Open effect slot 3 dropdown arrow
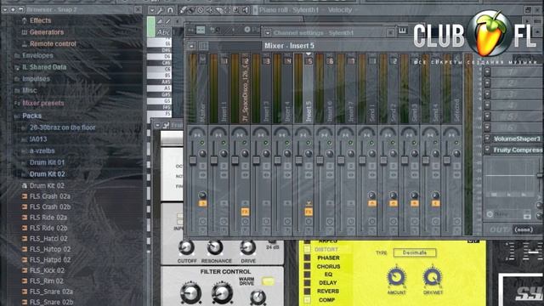This screenshot has height=306, width=544. [487, 94]
